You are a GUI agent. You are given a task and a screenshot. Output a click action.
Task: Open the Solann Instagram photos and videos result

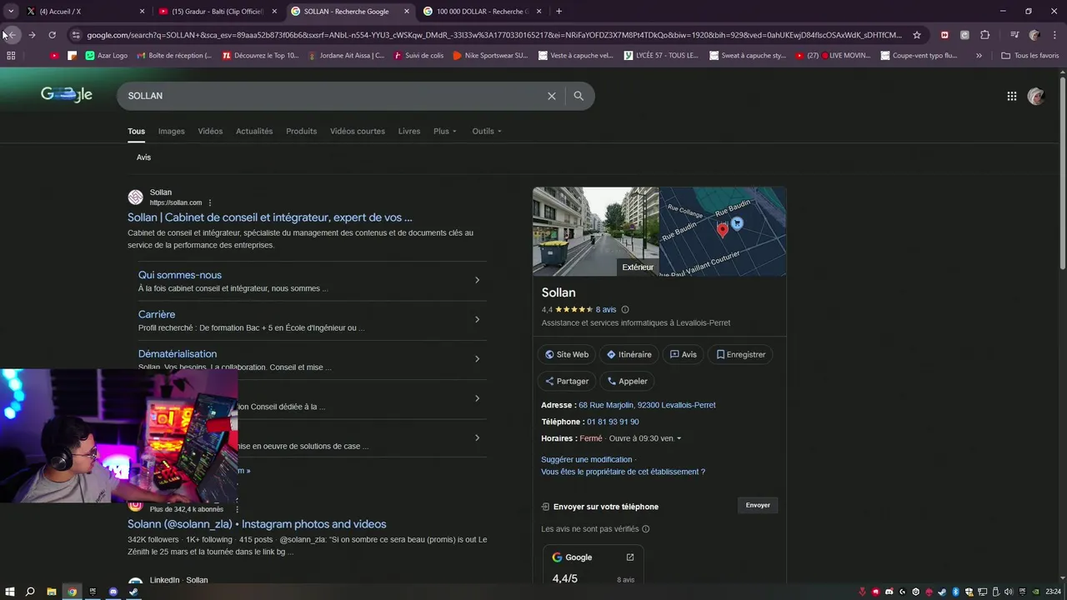point(257,524)
